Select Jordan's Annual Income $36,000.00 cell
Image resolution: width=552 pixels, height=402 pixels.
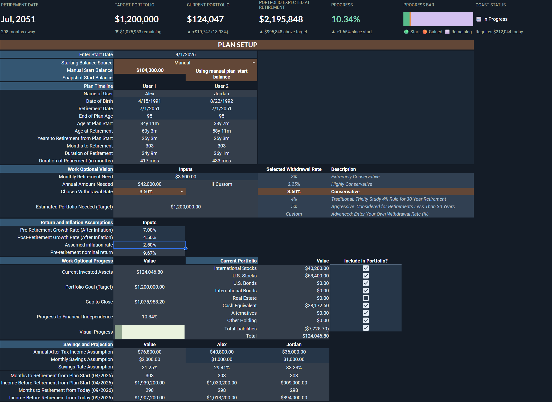[294, 352]
